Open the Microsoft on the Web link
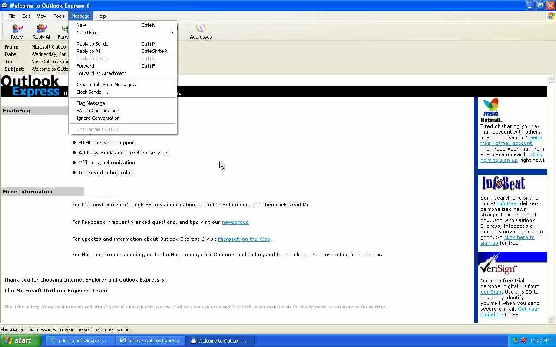 point(244,239)
